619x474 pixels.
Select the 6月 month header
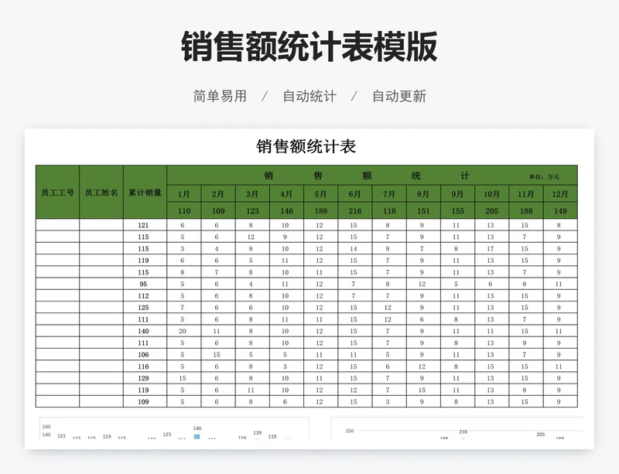355,194
